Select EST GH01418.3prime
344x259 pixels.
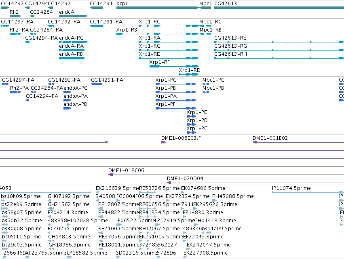(x=215, y=221)
